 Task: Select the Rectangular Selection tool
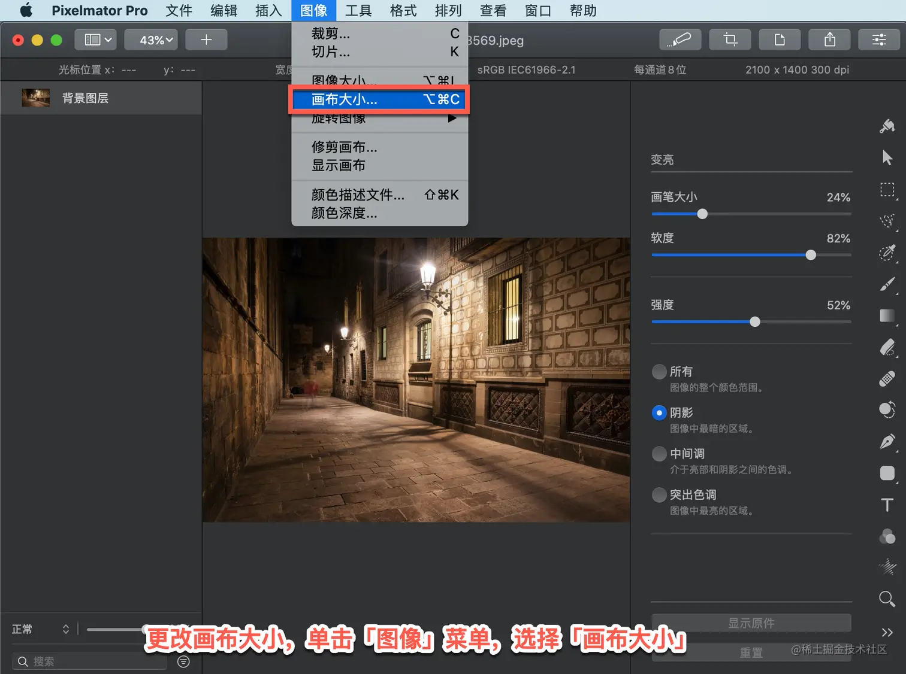(887, 190)
